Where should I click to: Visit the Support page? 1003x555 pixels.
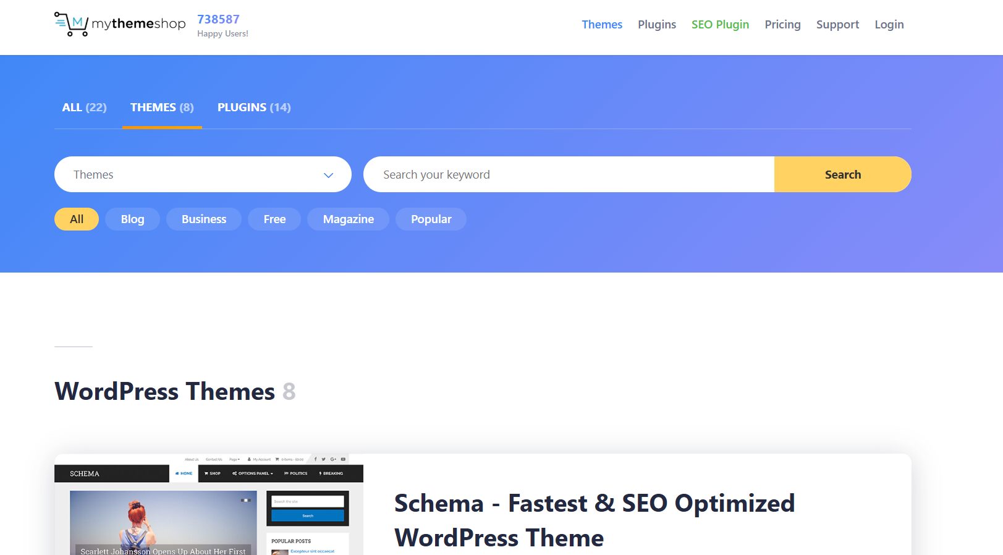click(x=837, y=25)
